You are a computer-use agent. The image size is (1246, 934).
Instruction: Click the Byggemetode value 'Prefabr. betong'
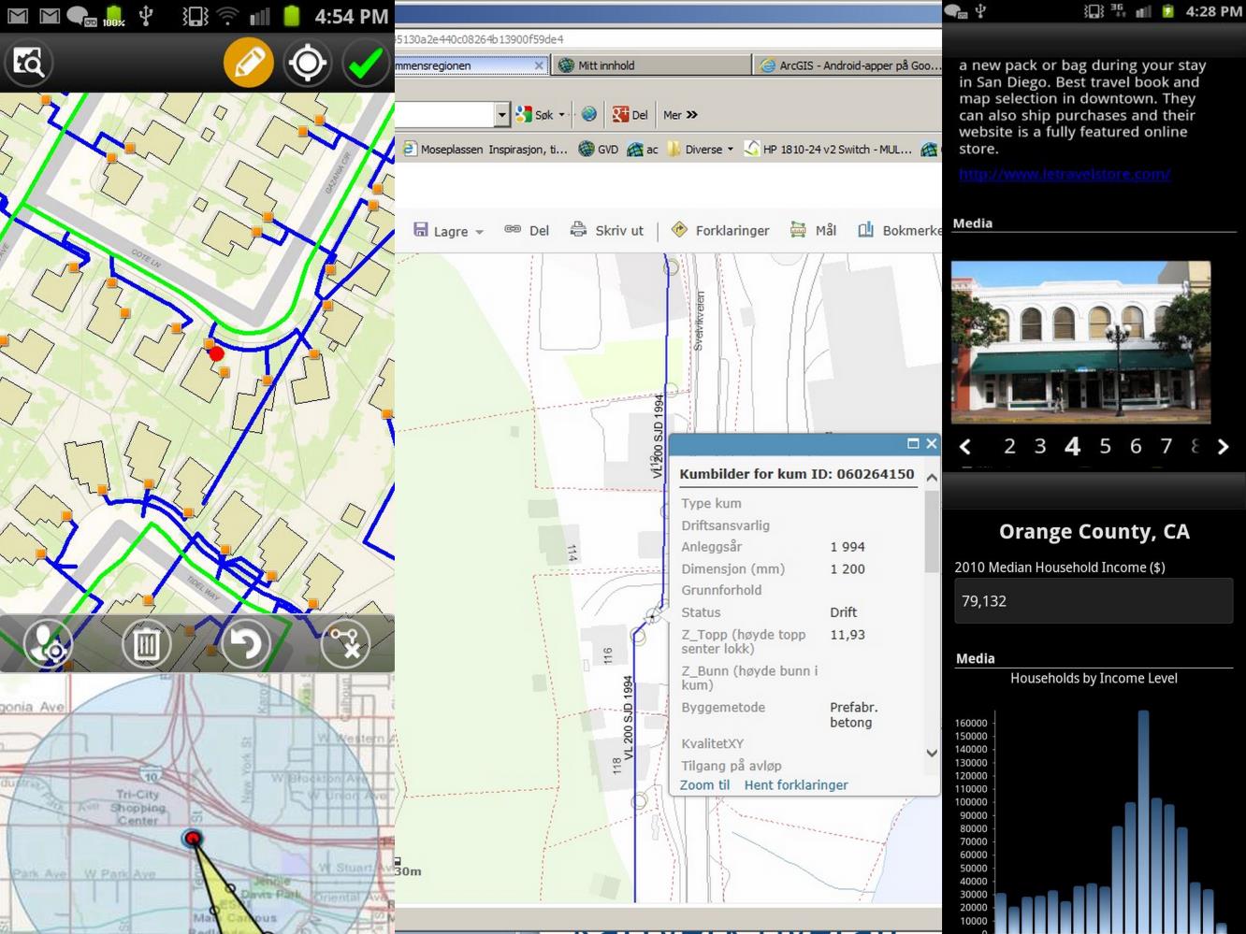click(x=853, y=714)
